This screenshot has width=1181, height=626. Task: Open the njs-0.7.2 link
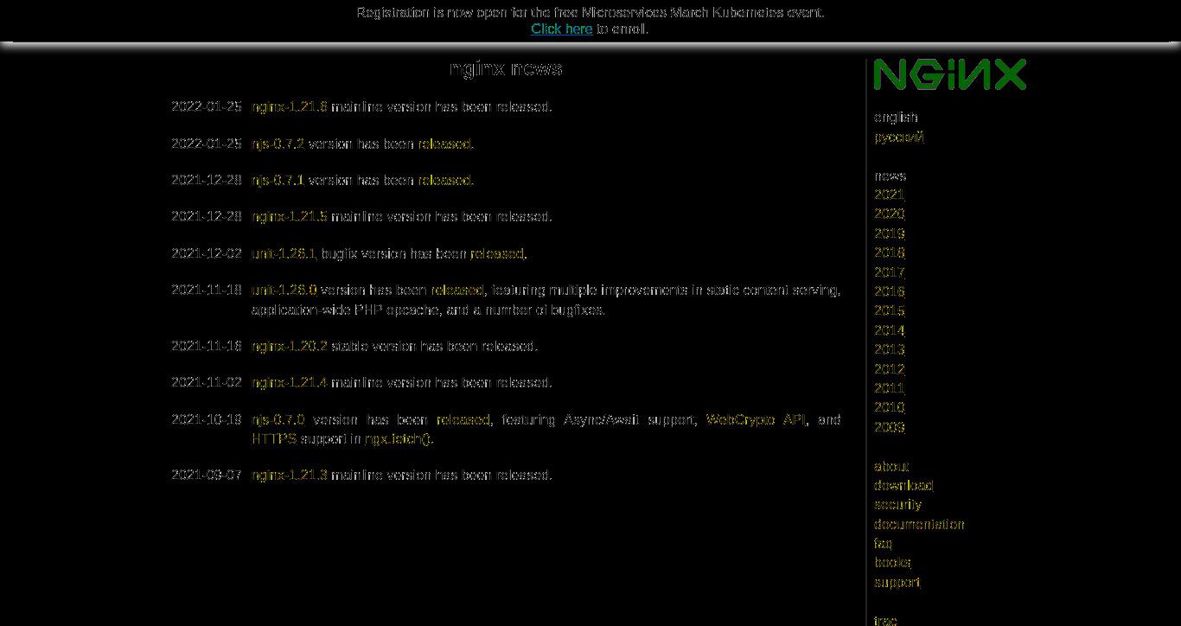click(x=278, y=144)
